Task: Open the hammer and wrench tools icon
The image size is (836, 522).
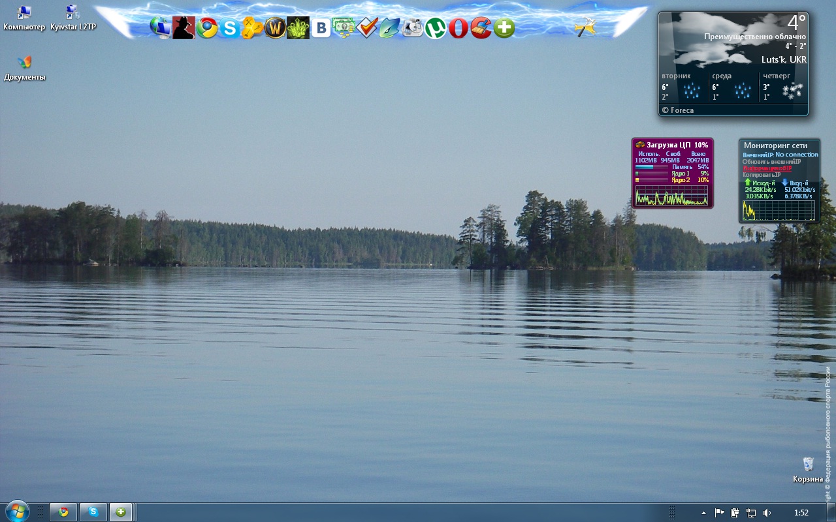Action: click(x=585, y=27)
